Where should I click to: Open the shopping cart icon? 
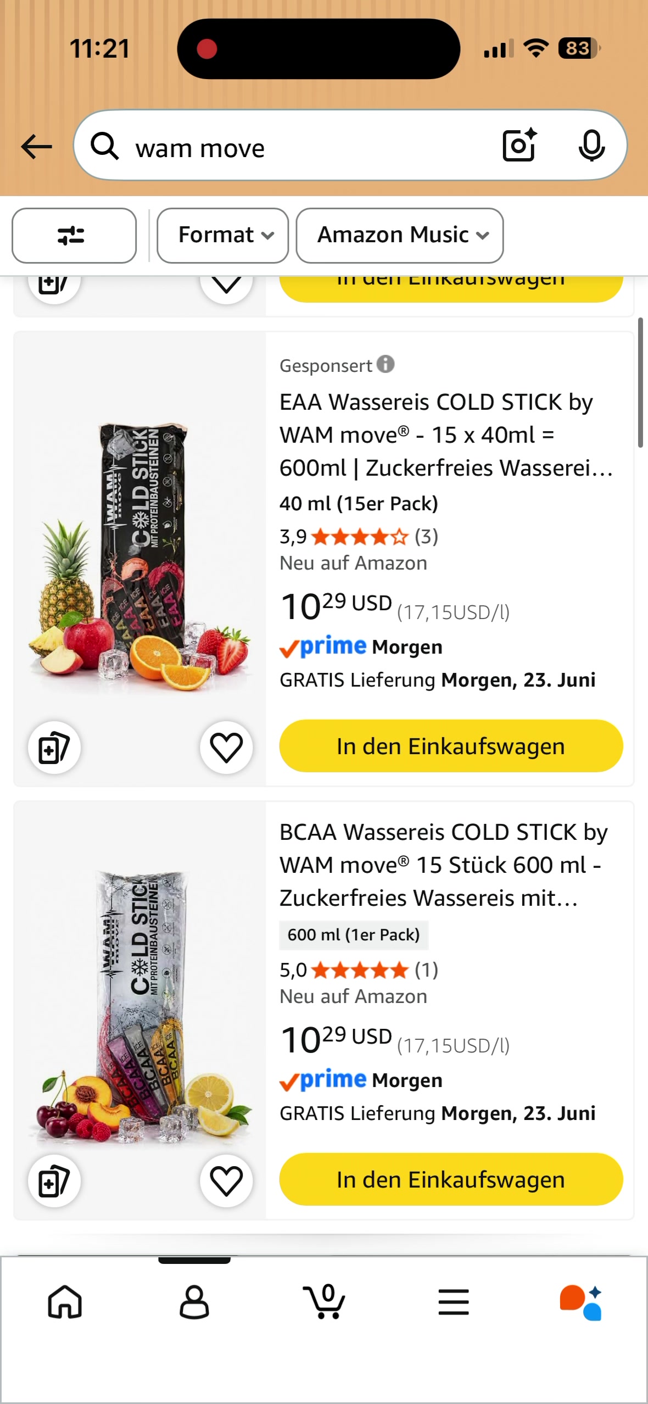click(324, 1301)
